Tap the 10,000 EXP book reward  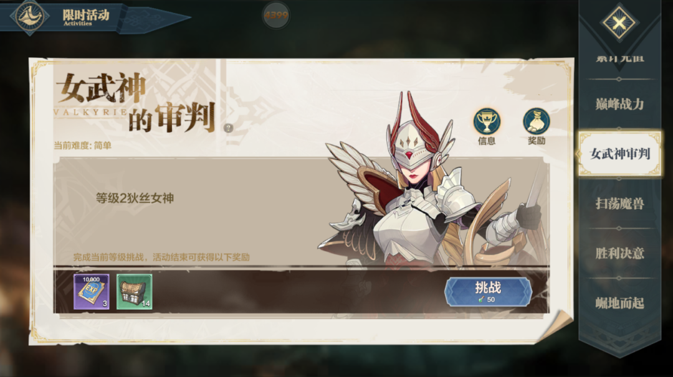pyautogui.click(x=92, y=292)
